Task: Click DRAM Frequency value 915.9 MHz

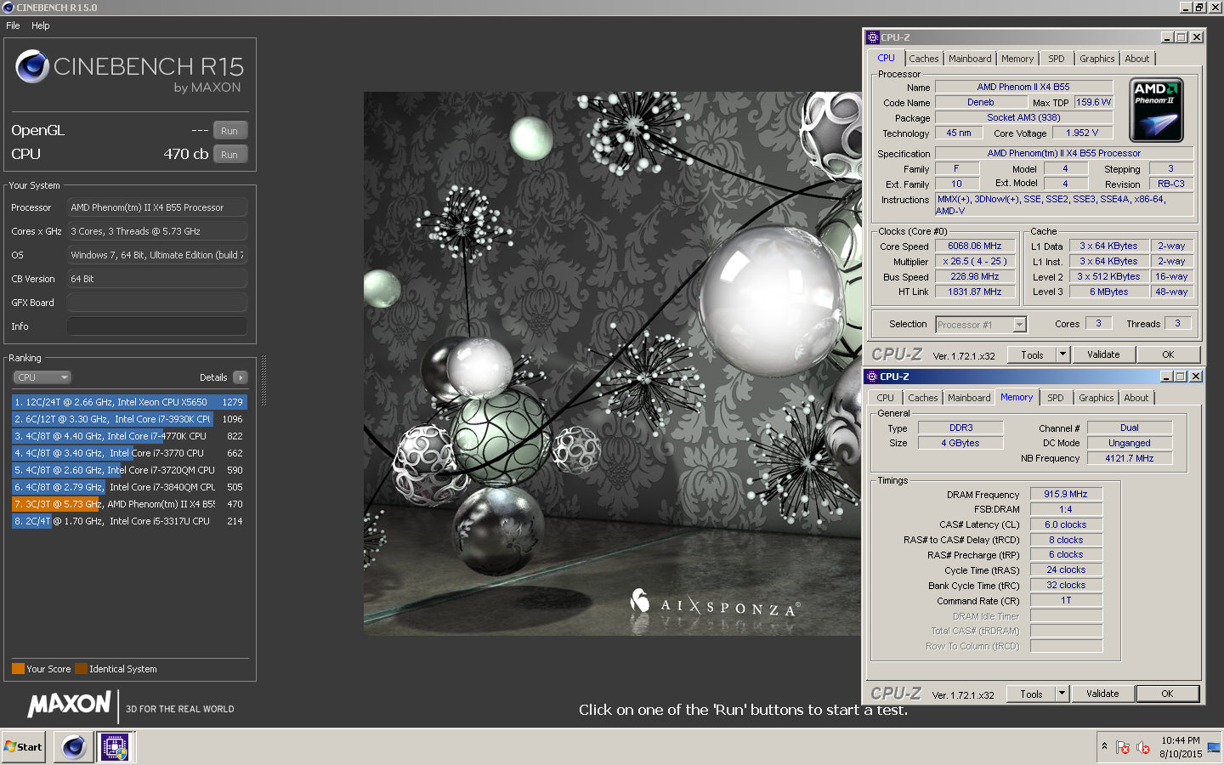Action: point(1066,494)
